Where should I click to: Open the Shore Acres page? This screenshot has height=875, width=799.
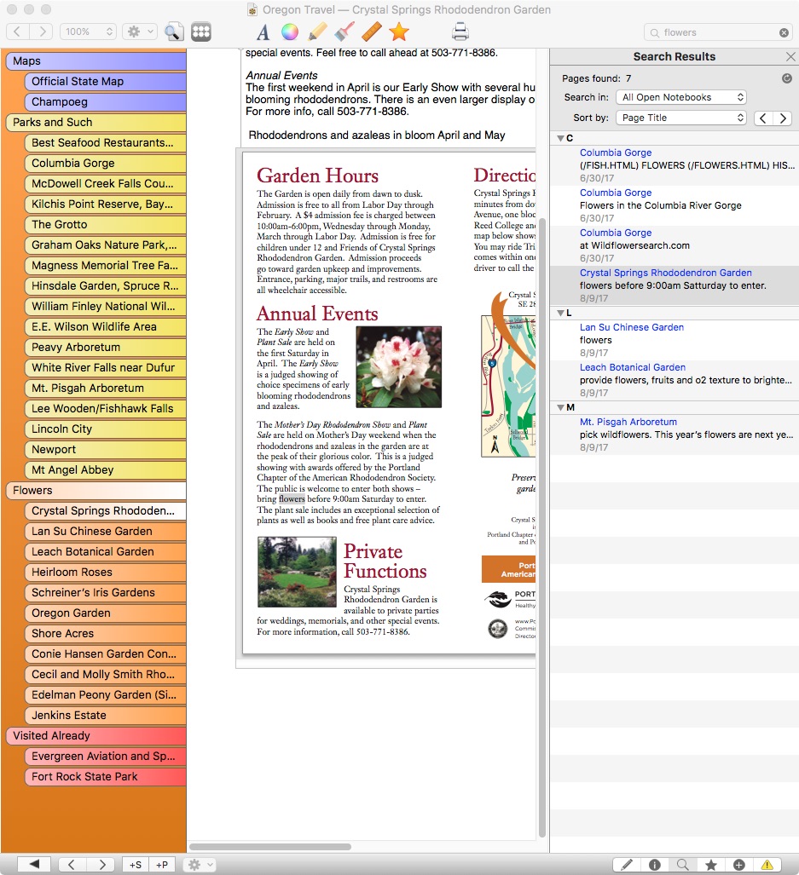pyautogui.click(x=105, y=633)
